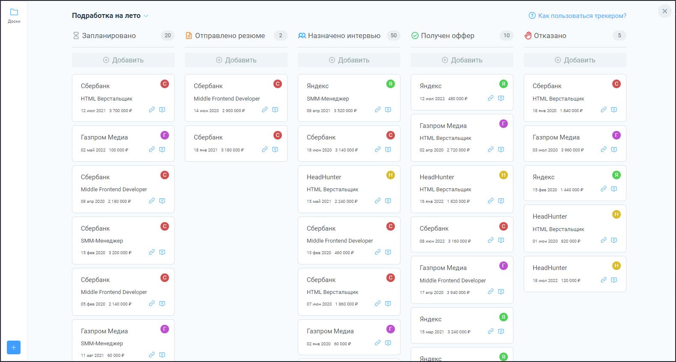
Task: Click the Получен оффер count badge 10
Action: pos(507,36)
